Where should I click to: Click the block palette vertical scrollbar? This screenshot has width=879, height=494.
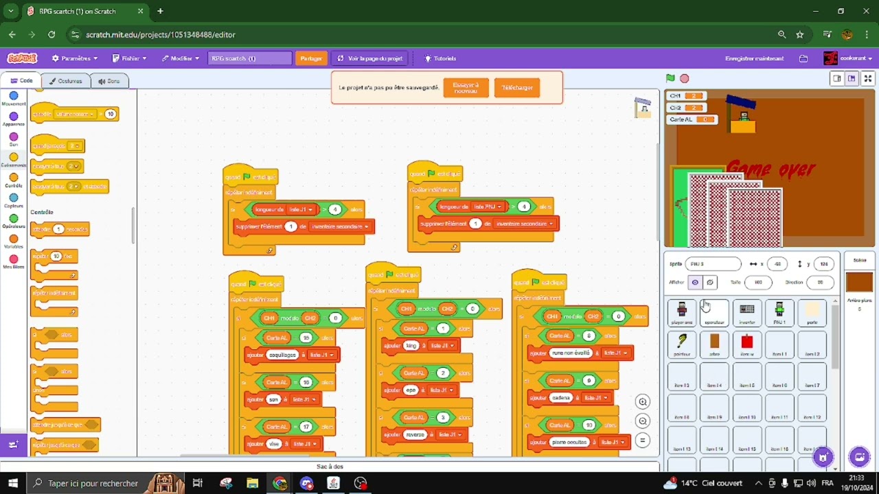click(x=133, y=225)
